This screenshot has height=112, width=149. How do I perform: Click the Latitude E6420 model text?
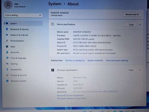(57, 16)
